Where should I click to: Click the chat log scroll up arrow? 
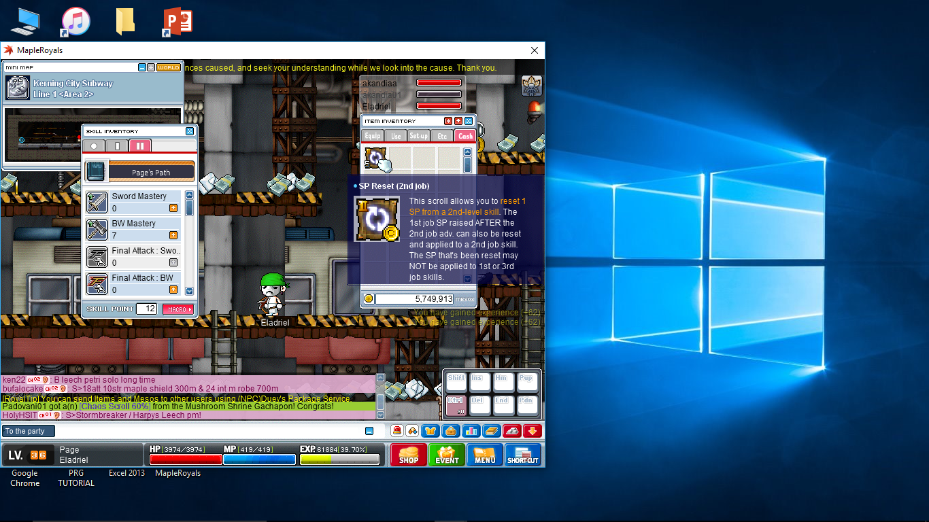pos(380,378)
